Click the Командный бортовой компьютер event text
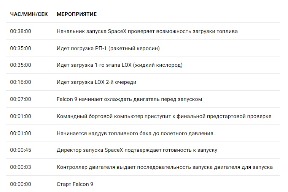Image resolution: width=288 pixels, height=192 pixels. [164, 116]
